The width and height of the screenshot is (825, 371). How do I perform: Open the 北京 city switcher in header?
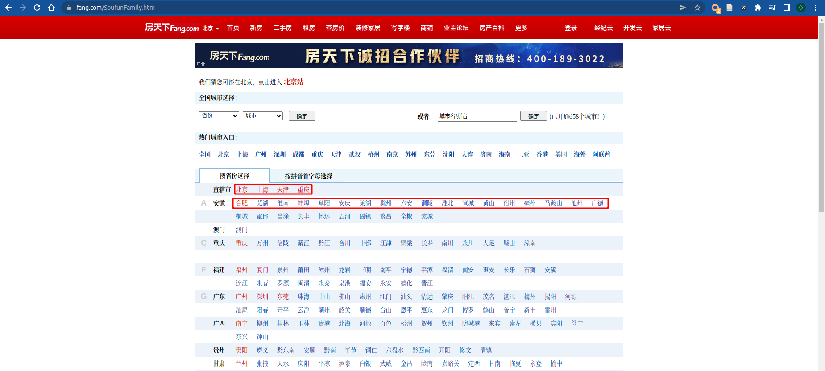click(211, 28)
